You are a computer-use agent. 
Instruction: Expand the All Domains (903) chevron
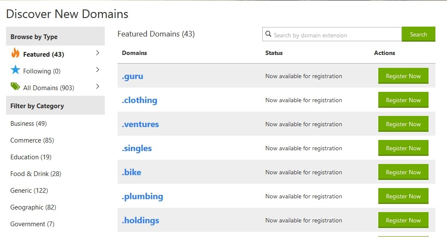(x=97, y=87)
